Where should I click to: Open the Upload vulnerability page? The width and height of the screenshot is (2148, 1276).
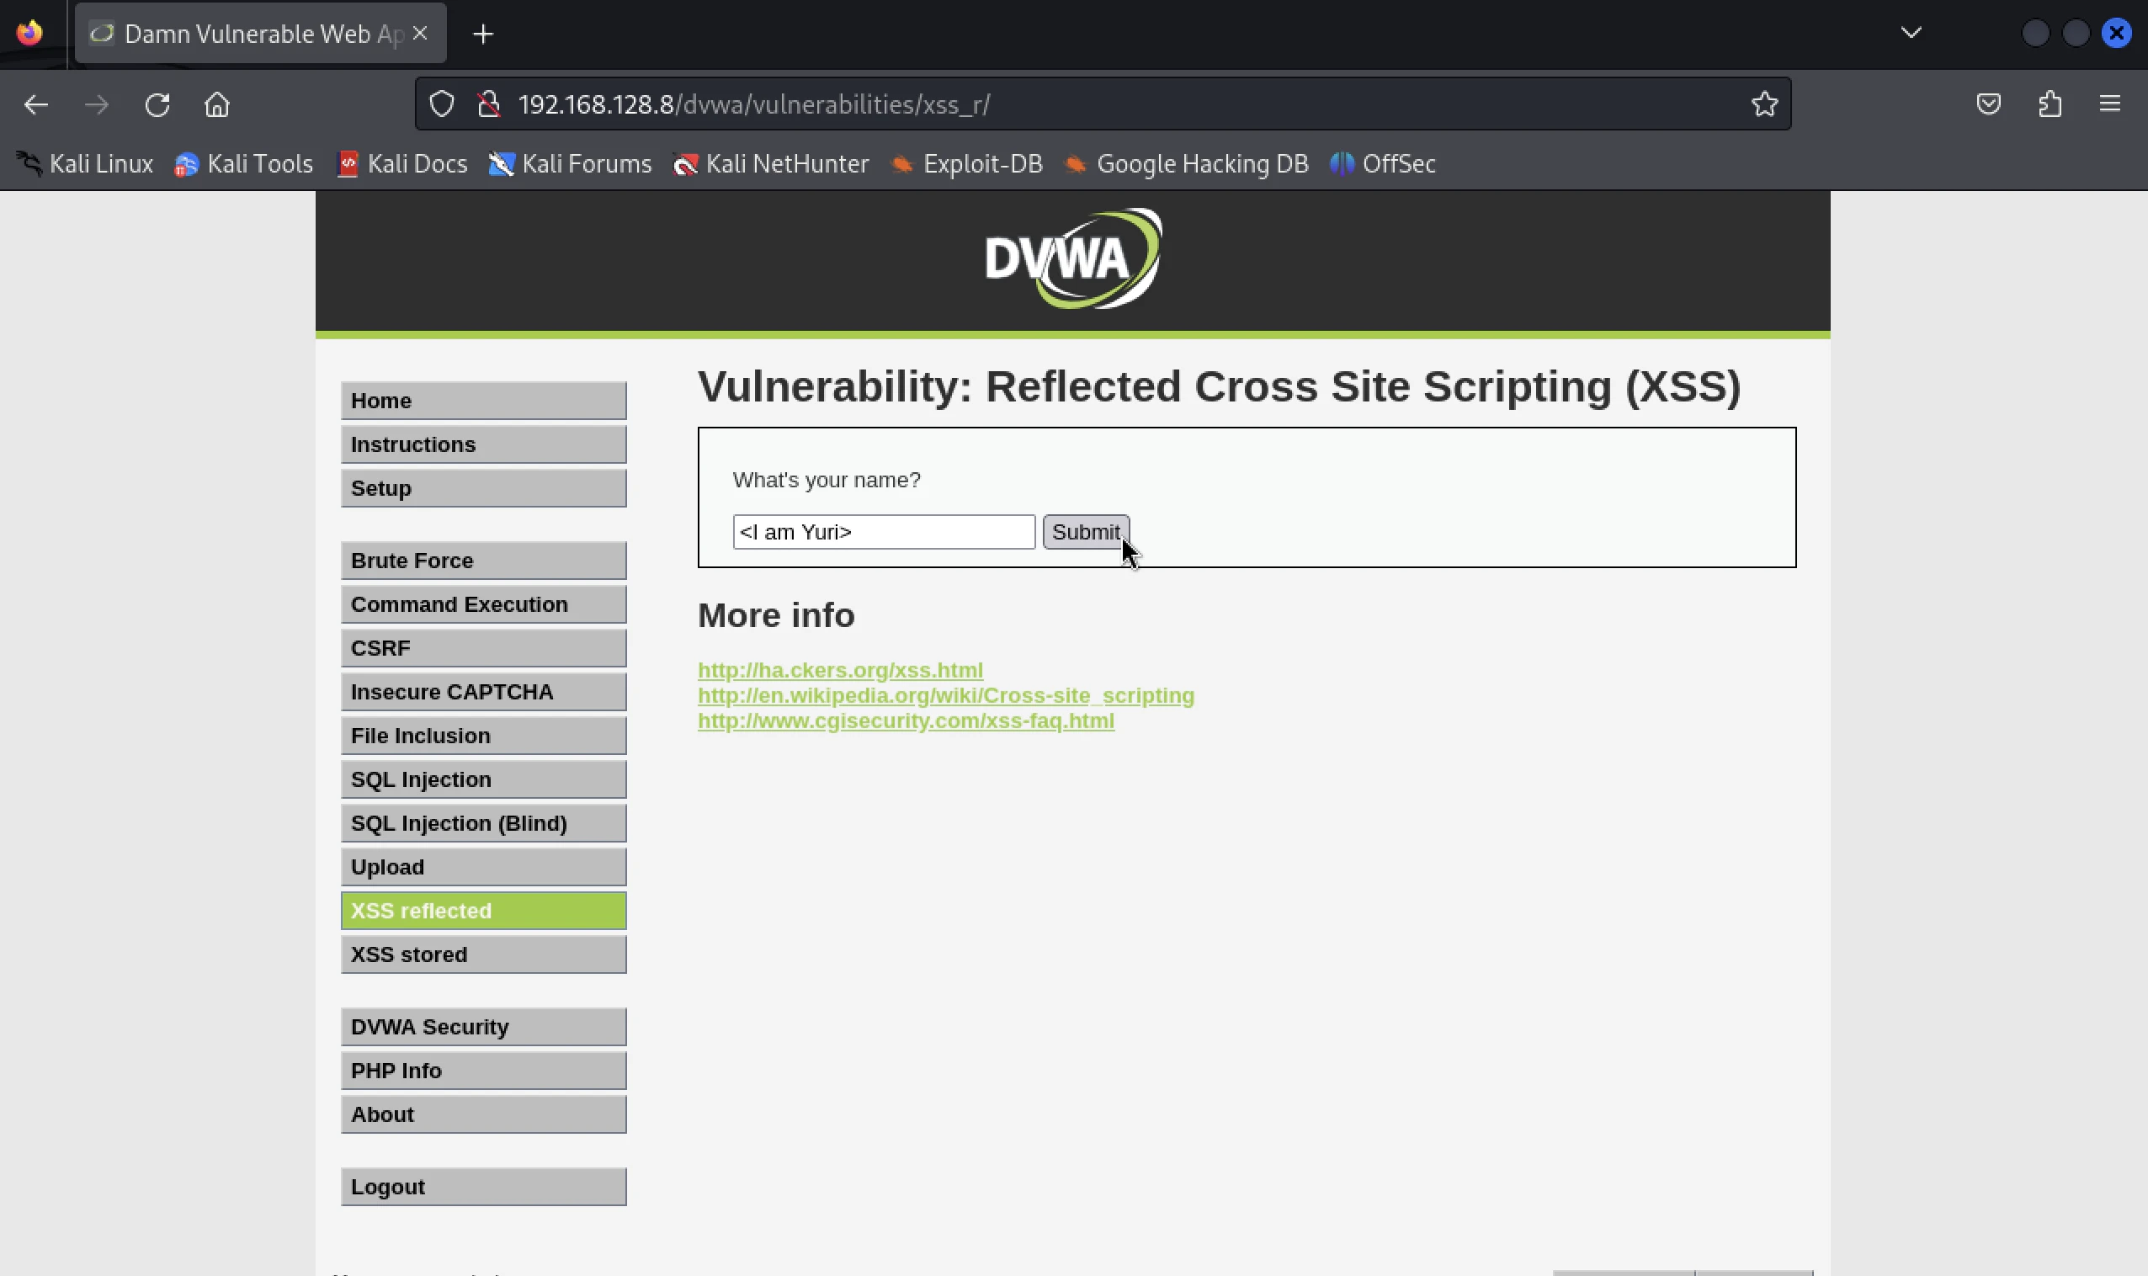483,868
